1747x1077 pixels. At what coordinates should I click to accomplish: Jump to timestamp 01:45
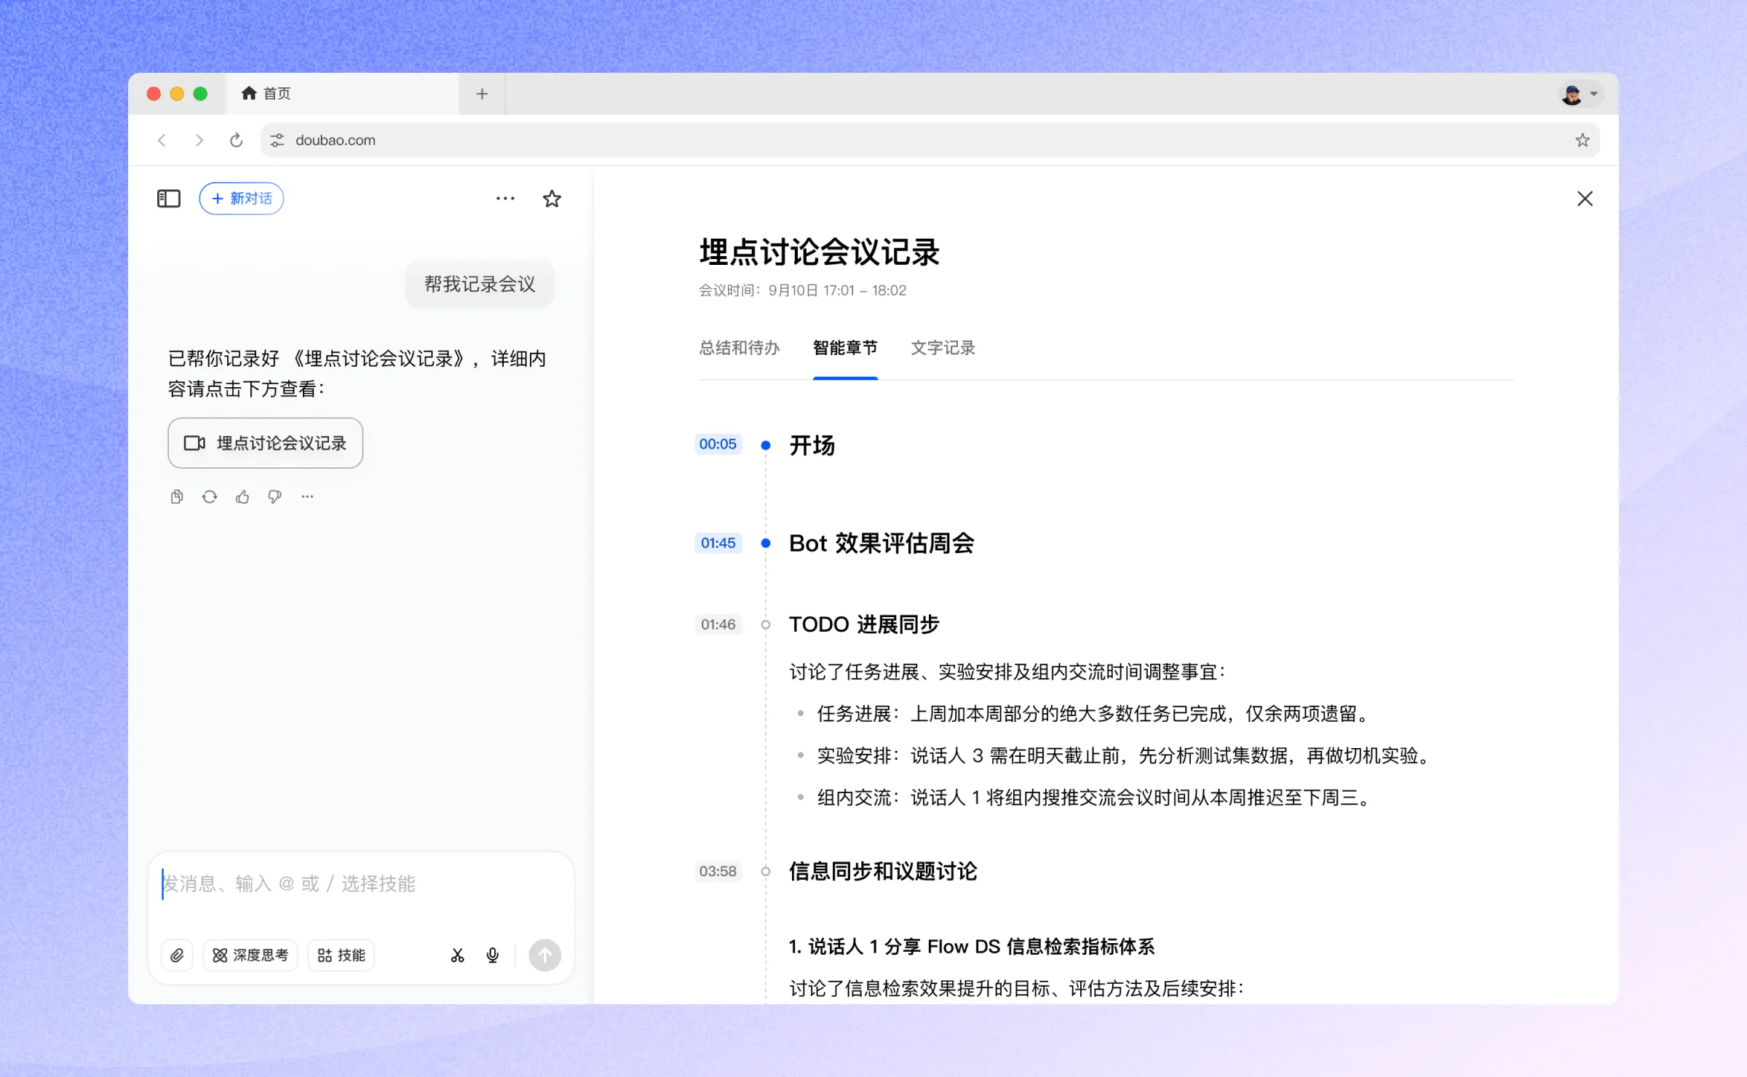pyautogui.click(x=718, y=543)
